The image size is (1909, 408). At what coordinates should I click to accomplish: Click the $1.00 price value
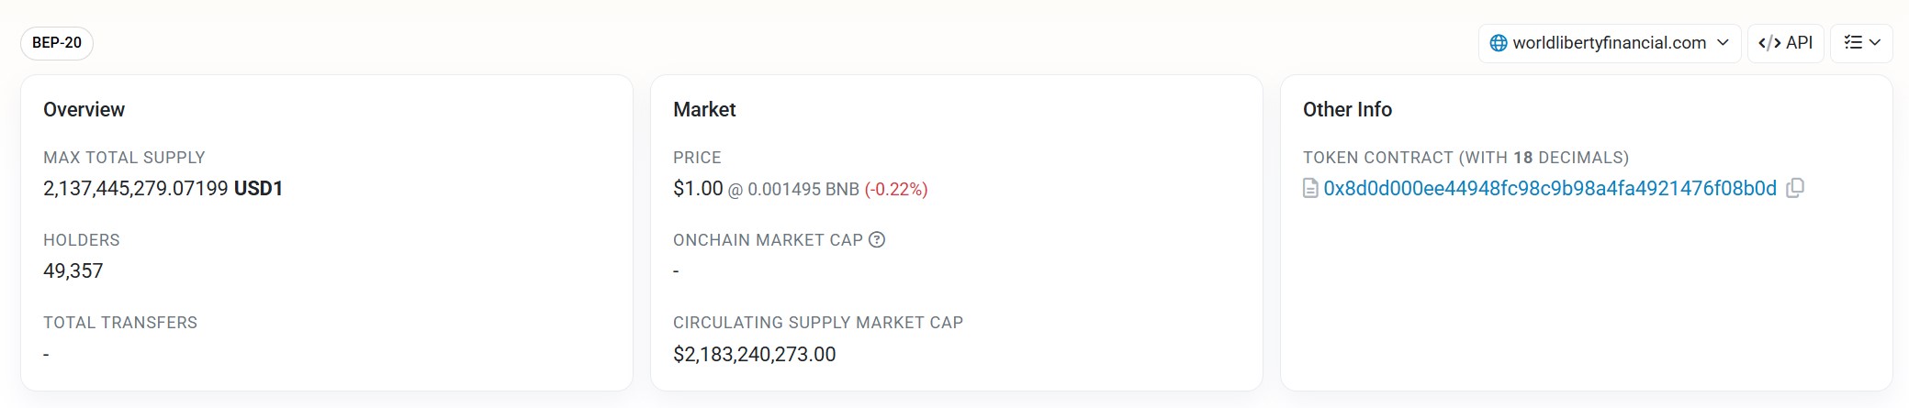click(698, 189)
